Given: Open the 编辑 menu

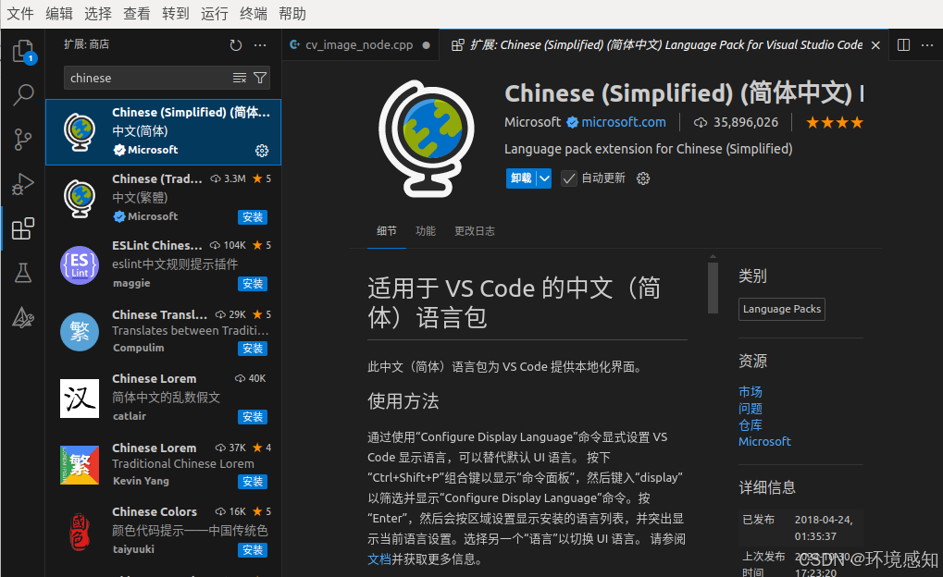Looking at the screenshot, I should tap(59, 14).
